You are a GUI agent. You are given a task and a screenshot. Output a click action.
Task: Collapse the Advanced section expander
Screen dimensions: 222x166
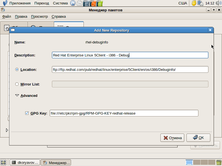point(17,95)
